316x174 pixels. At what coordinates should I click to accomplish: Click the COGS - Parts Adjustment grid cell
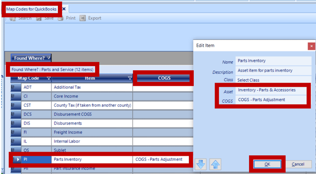click(x=161, y=159)
